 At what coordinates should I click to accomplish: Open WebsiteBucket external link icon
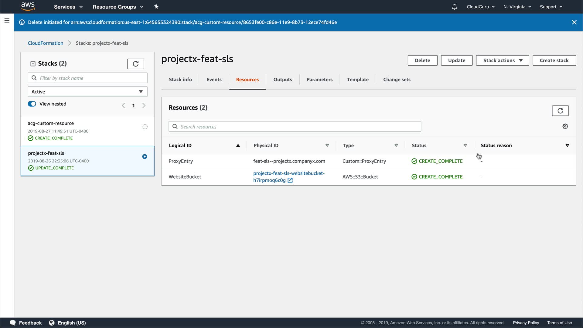[290, 180]
